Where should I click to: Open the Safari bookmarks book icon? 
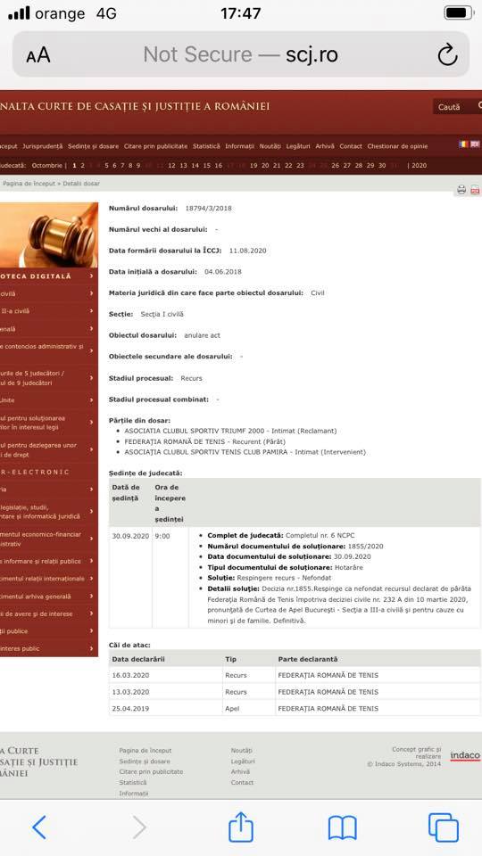tap(342, 827)
